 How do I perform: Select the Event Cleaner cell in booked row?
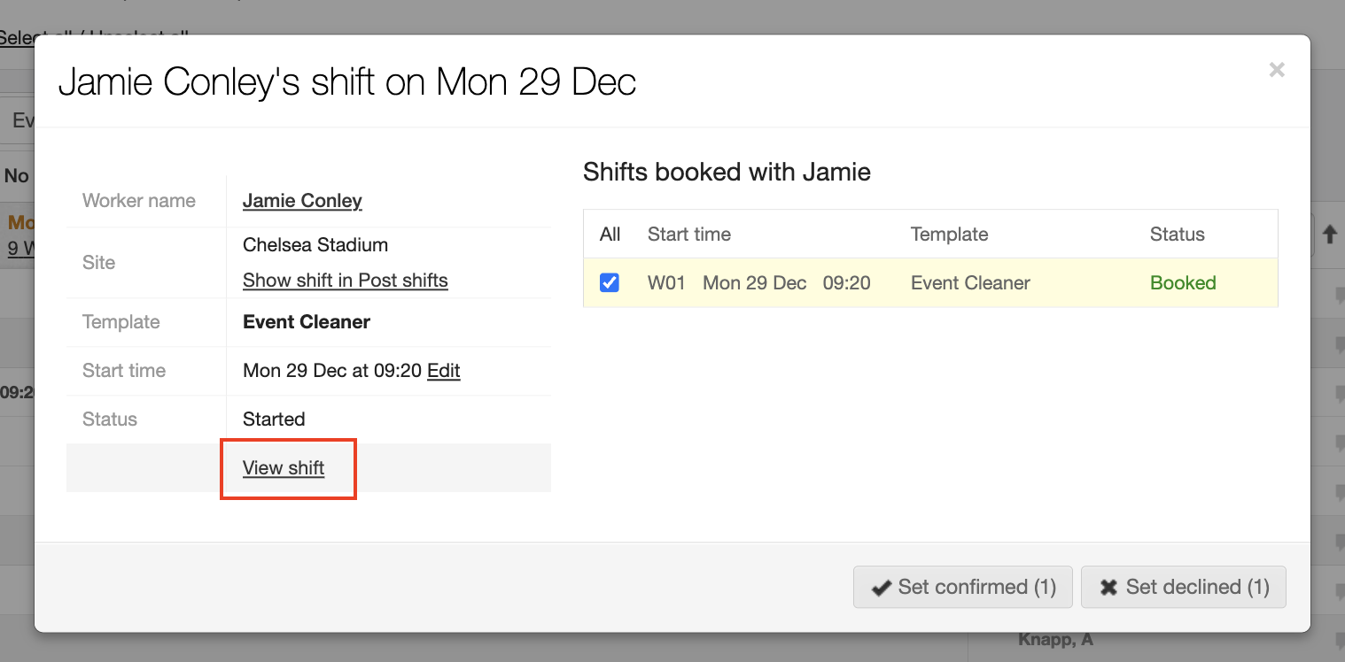[970, 283]
